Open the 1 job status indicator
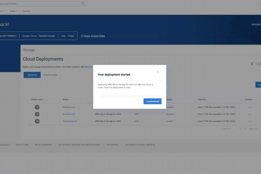 pyautogui.click(x=256, y=64)
